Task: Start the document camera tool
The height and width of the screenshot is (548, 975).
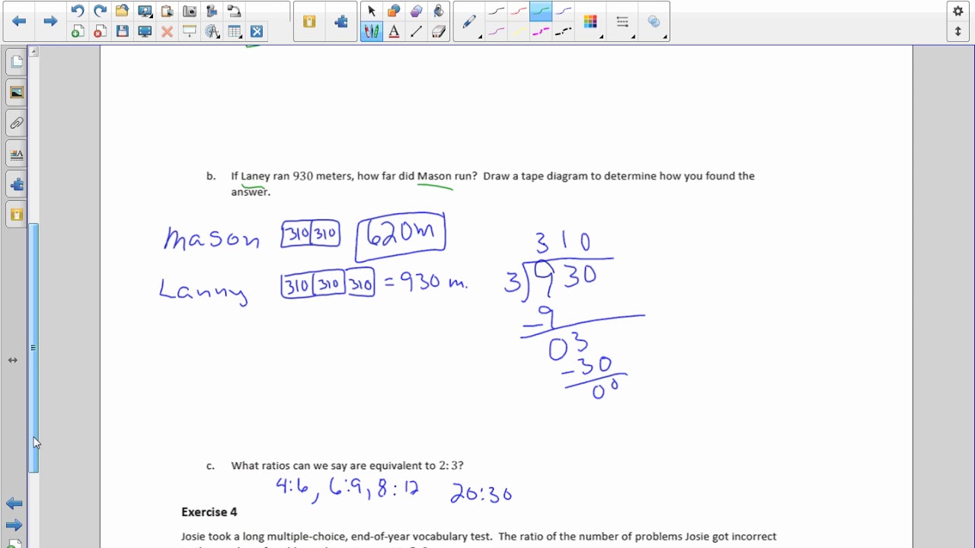Action: click(x=235, y=11)
